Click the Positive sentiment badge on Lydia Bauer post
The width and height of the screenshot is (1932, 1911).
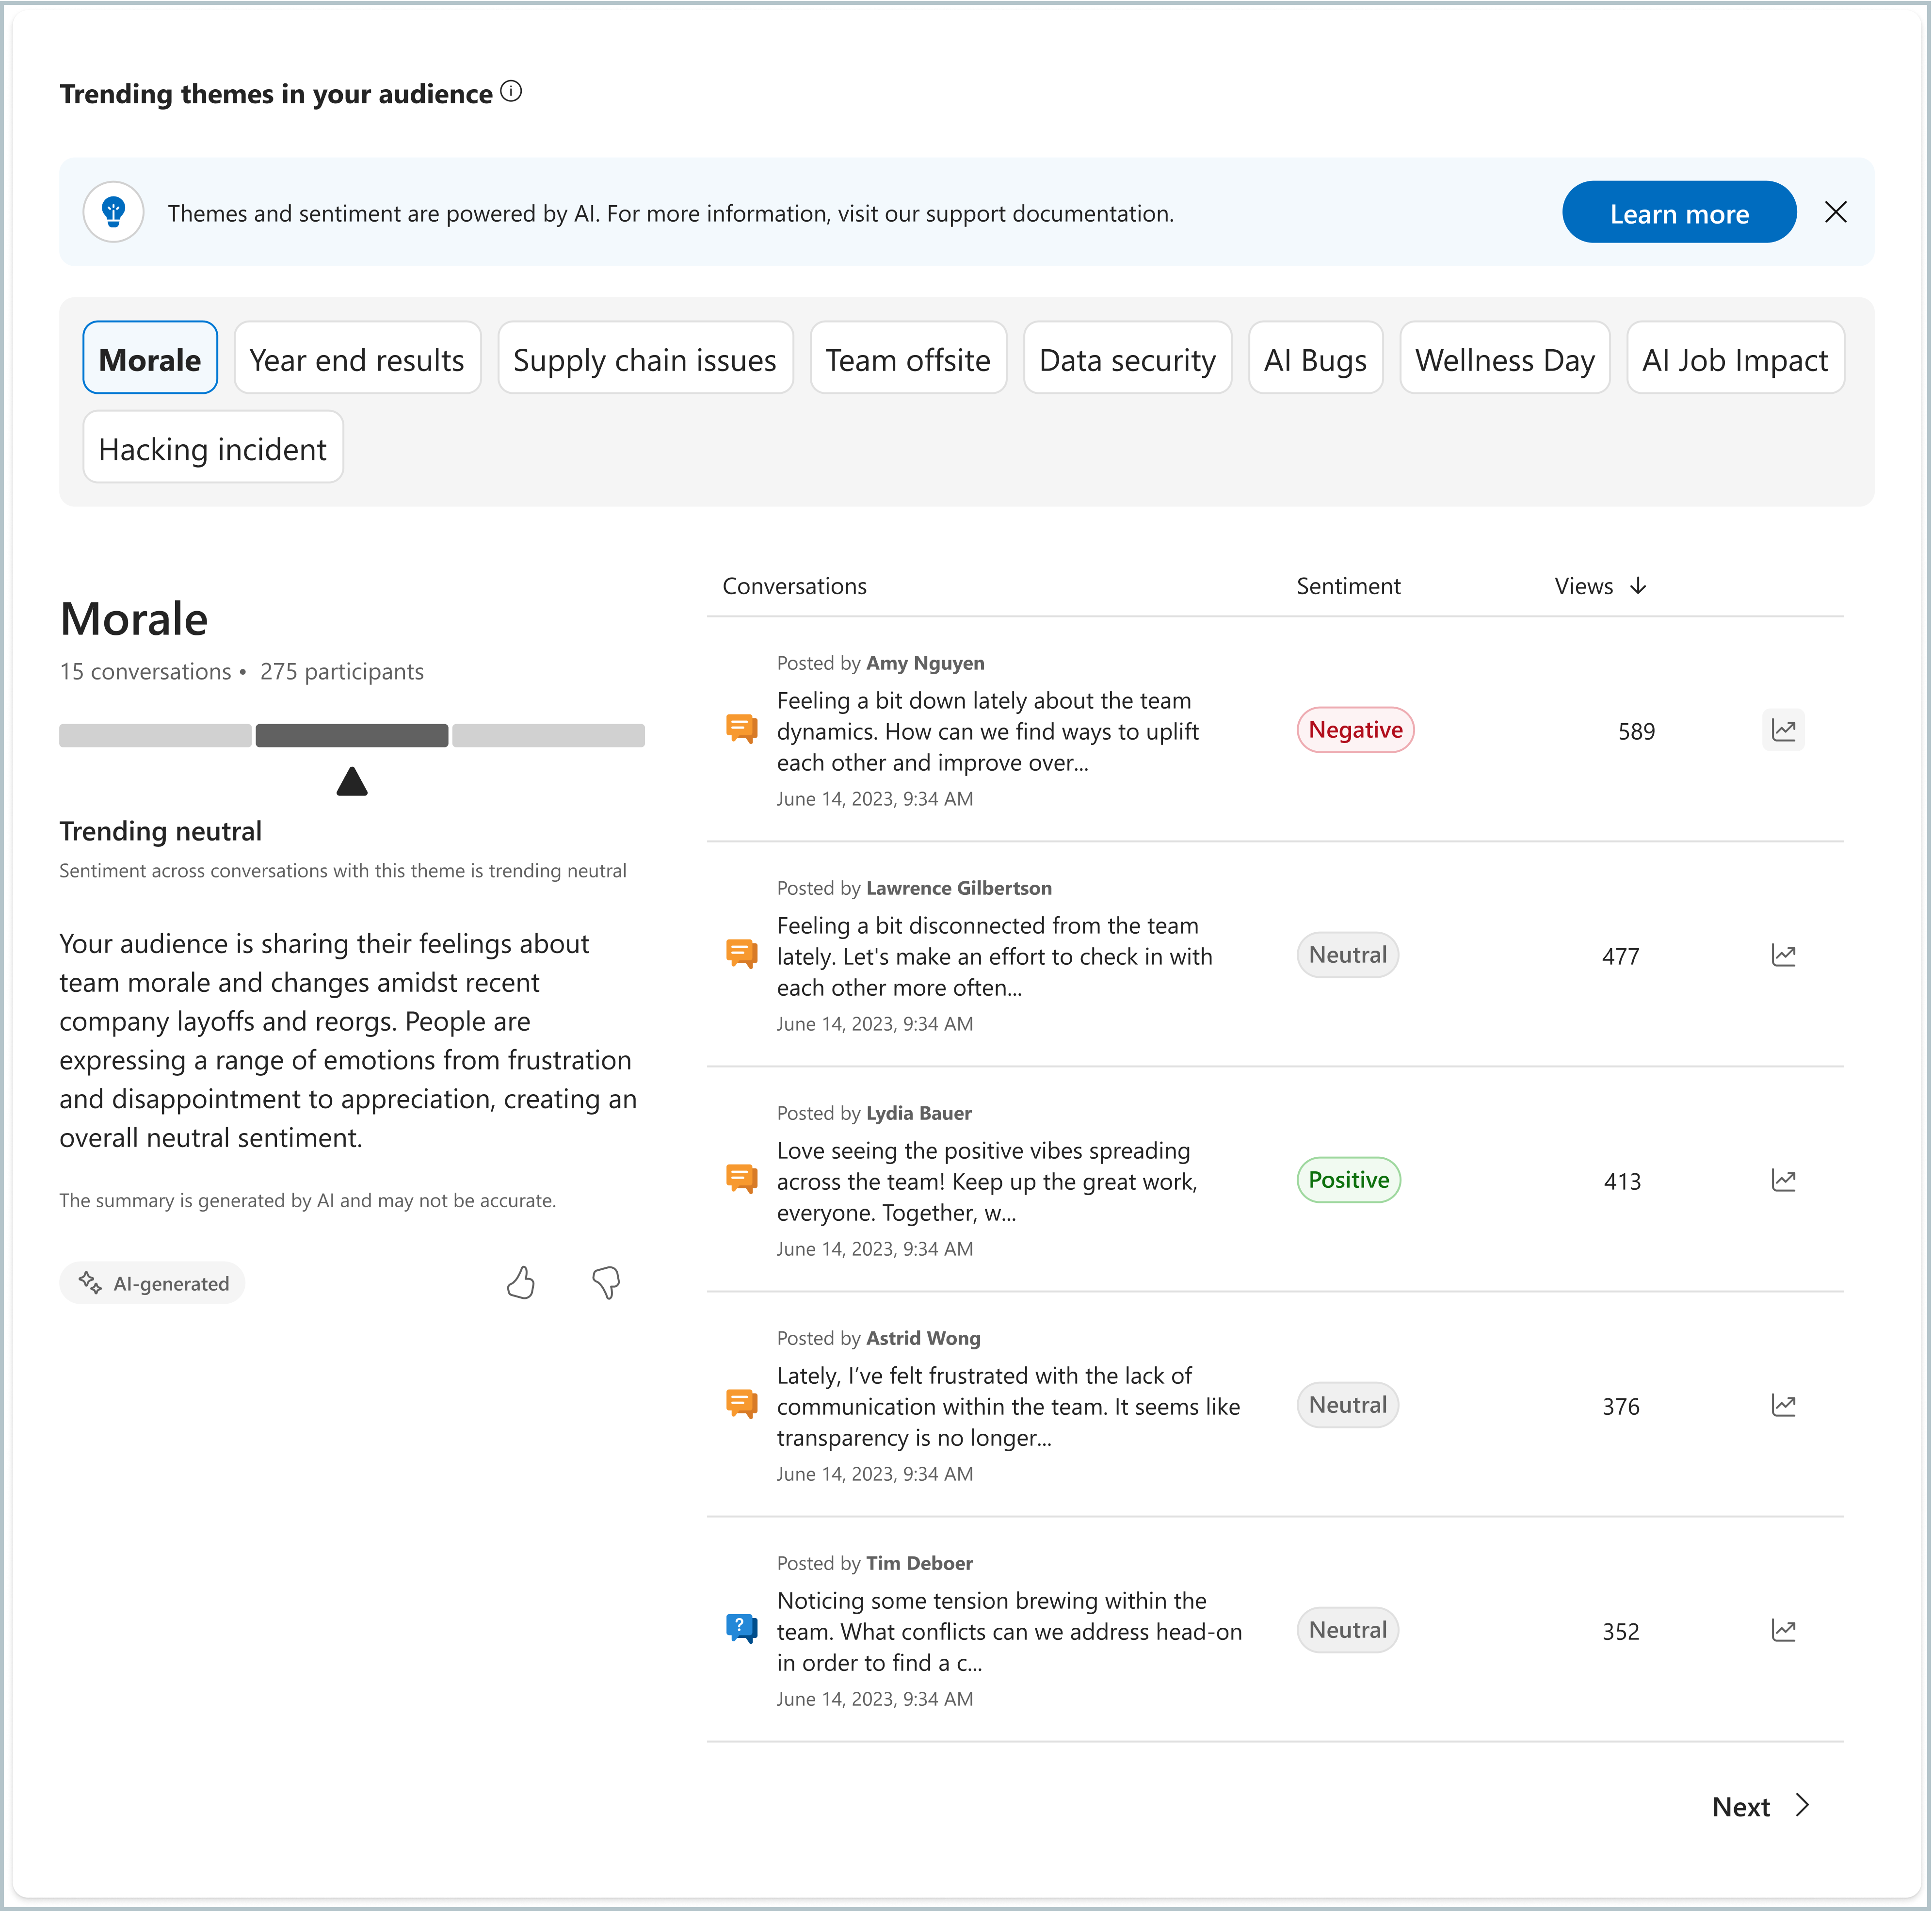pos(1348,1178)
